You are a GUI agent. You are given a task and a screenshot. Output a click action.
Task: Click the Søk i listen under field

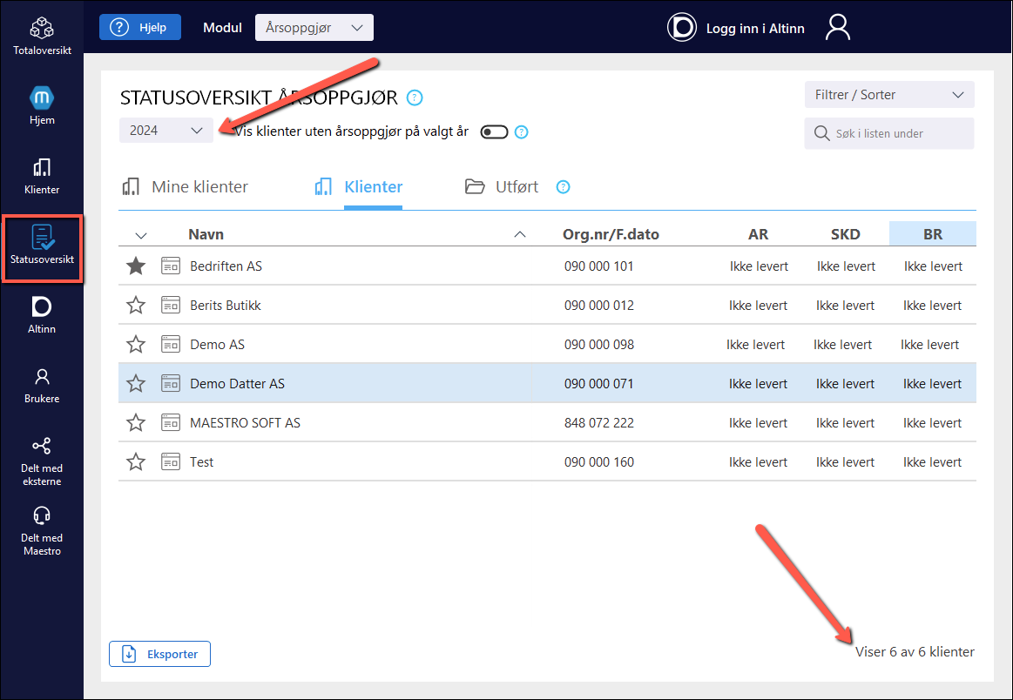click(x=889, y=133)
